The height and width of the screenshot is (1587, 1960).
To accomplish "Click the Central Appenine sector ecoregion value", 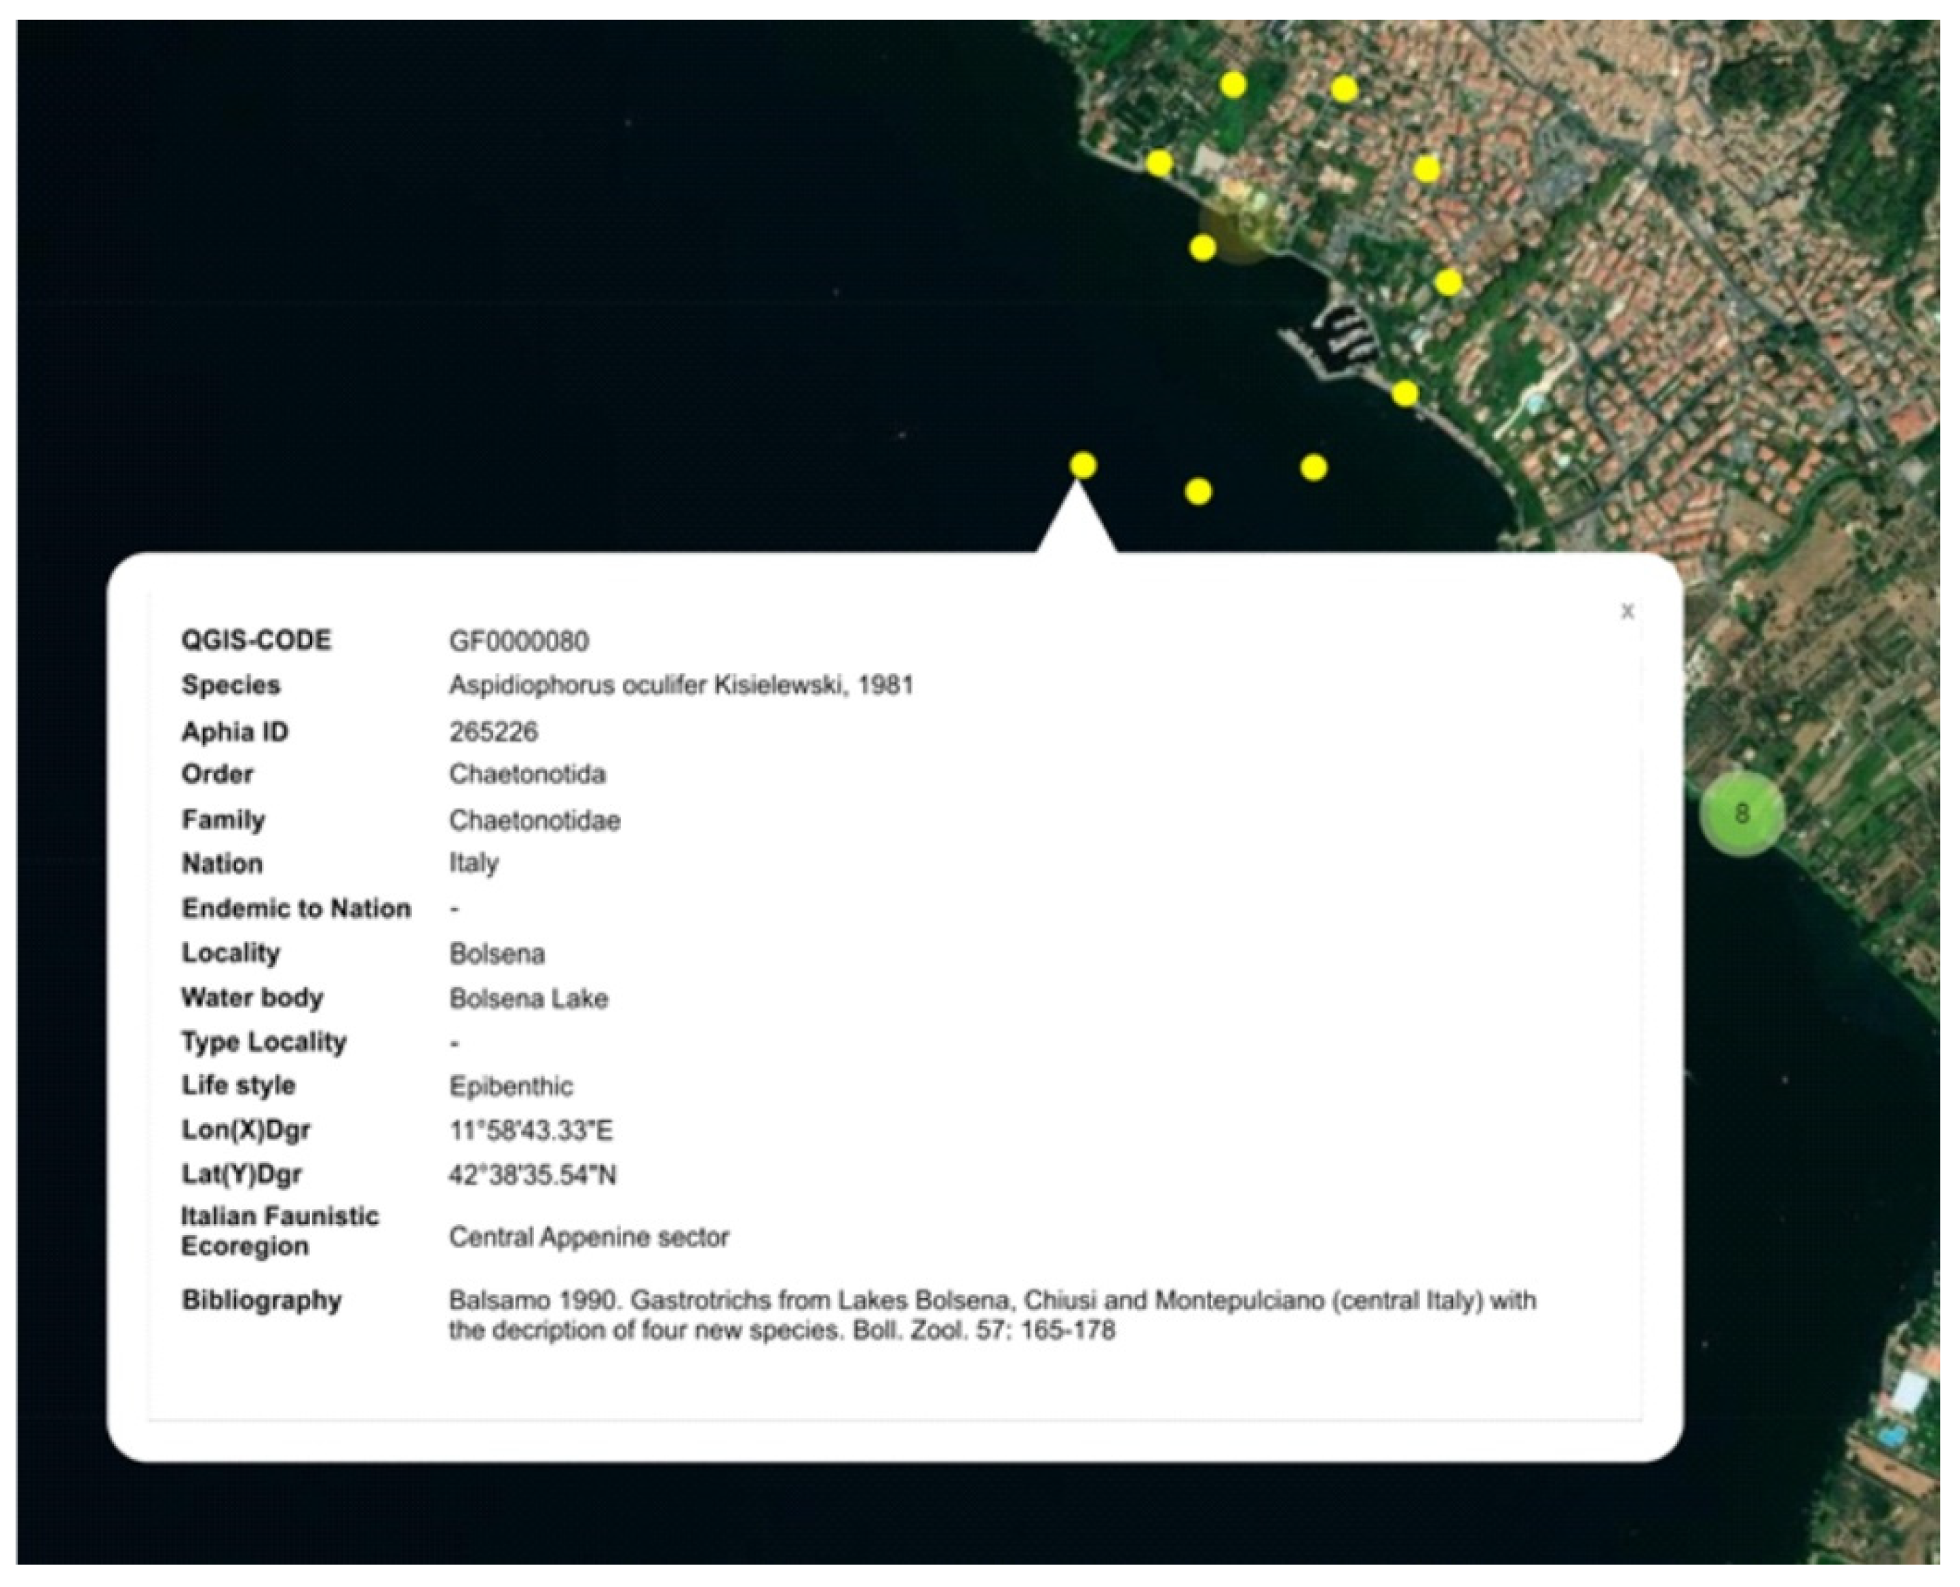I will point(589,1238).
